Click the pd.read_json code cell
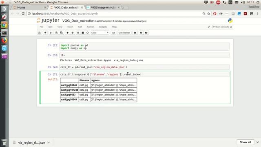 click(144, 67)
